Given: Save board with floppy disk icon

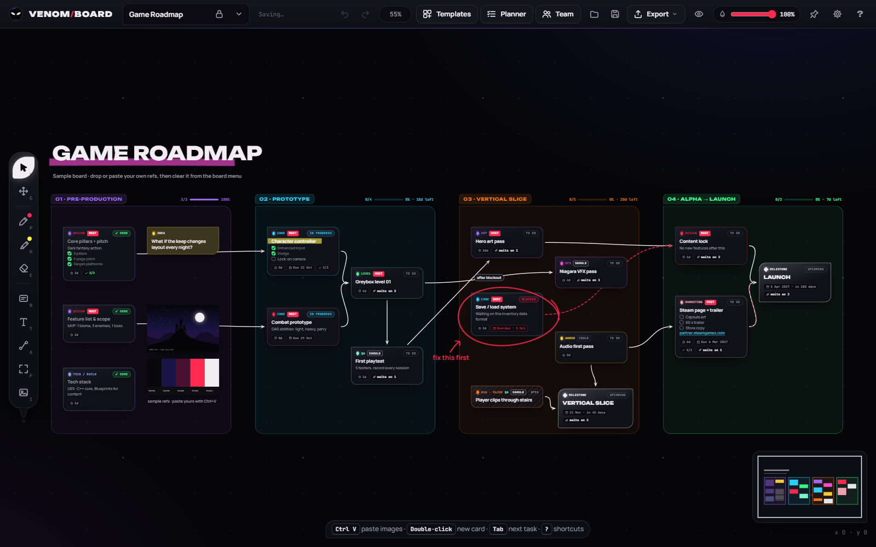Looking at the screenshot, I should 615,14.
